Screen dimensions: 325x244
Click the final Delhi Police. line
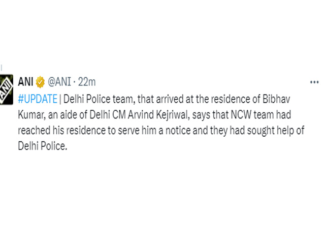[x=43, y=146]
